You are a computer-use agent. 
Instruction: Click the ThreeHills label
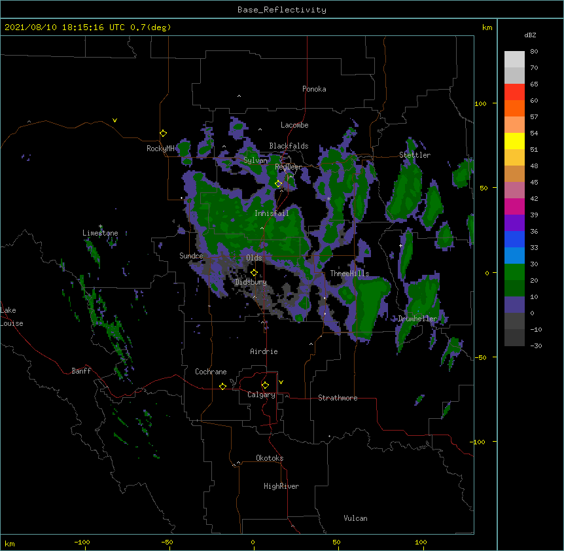[x=349, y=274]
